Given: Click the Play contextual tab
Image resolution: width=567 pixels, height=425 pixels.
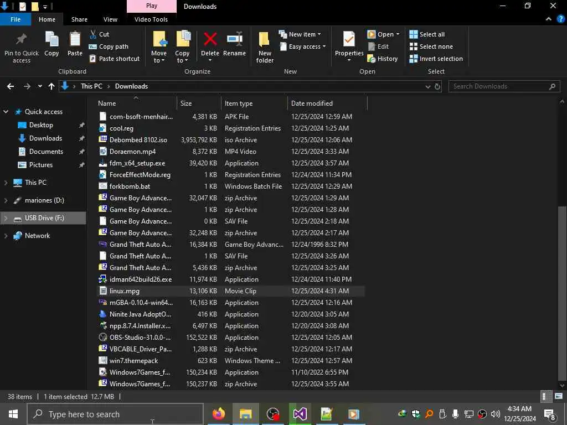Looking at the screenshot, I should pos(152,6).
